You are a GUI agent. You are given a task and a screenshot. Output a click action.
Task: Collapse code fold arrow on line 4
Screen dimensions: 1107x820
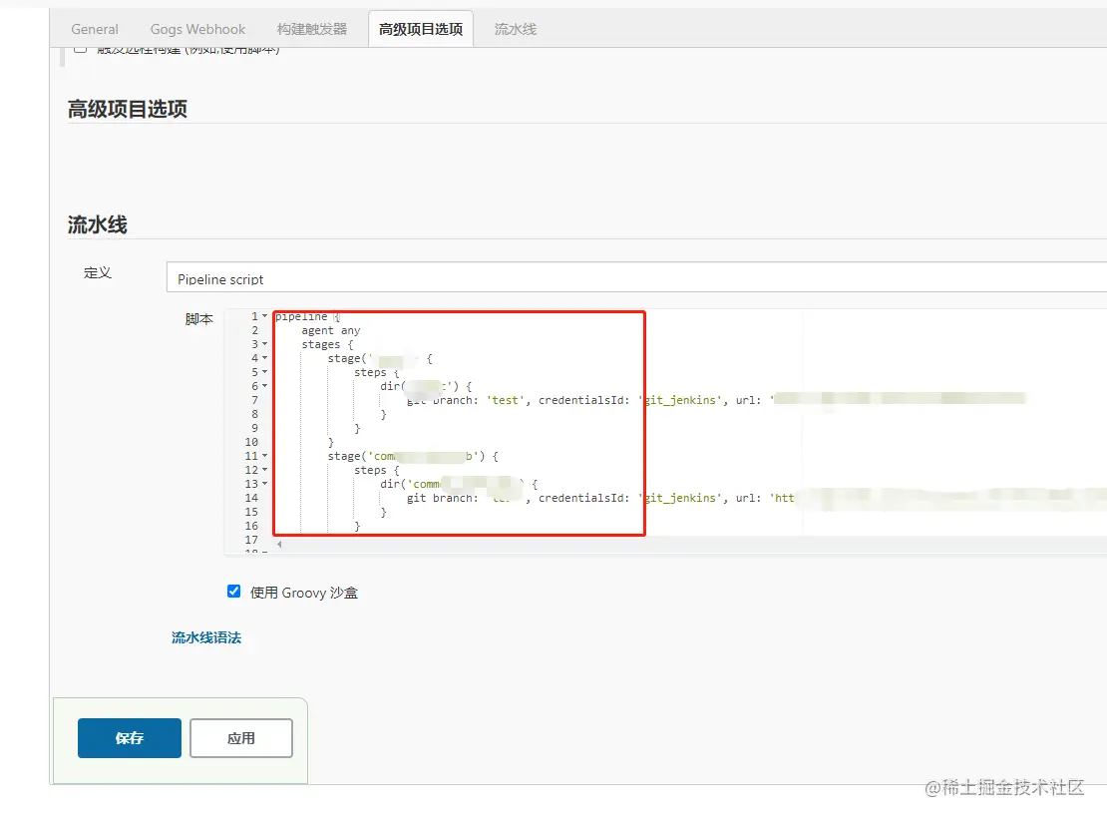pos(264,358)
